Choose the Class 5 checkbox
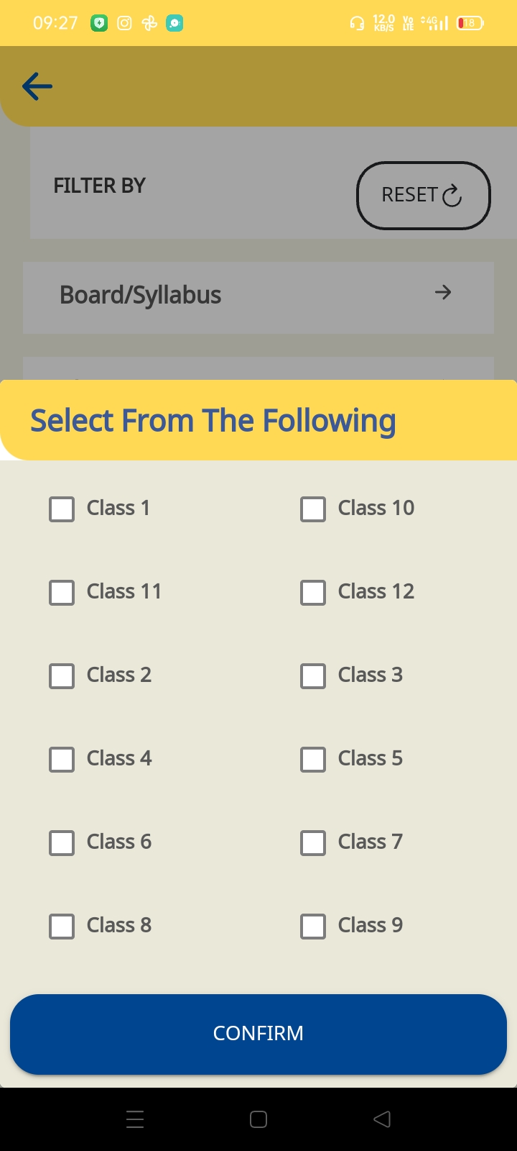Screen dimensions: 517x1151 click(313, 759)
